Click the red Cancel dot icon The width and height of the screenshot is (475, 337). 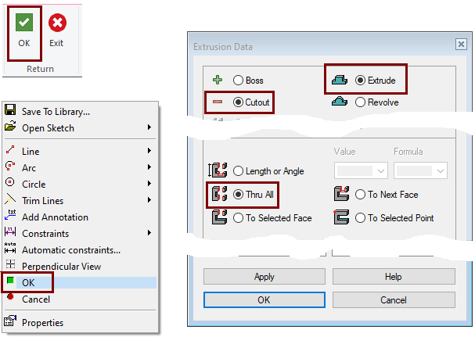click(10, 298)
